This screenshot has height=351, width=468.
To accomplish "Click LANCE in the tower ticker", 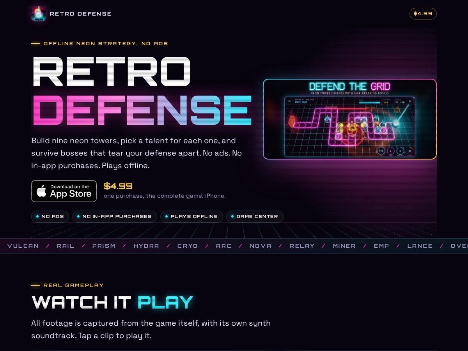I will 420,246.
